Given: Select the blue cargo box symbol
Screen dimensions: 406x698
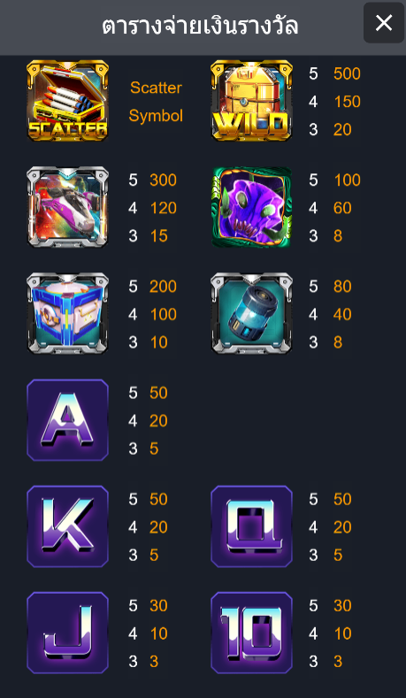Looking at the screenshot, I should 67,313.
